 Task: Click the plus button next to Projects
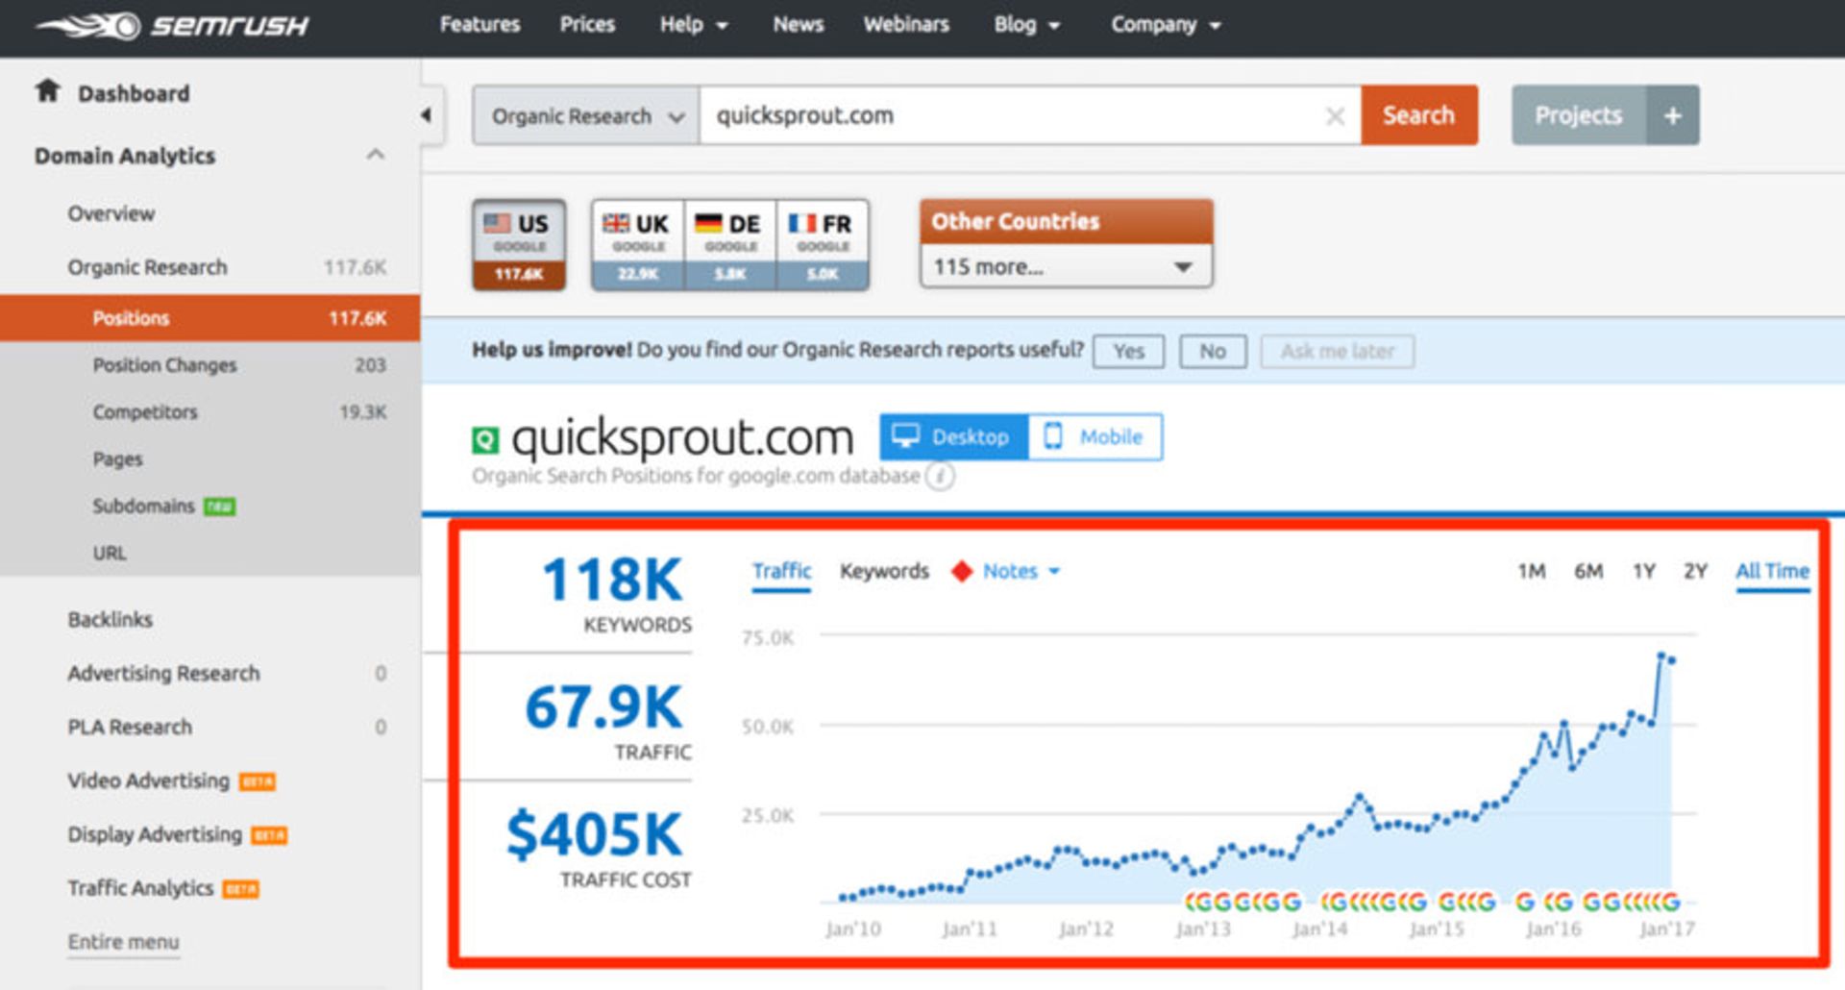point(1673,115)
